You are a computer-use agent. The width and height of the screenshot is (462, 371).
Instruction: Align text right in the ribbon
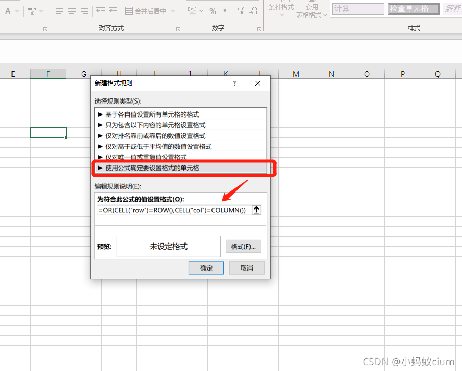click(84, 11)
